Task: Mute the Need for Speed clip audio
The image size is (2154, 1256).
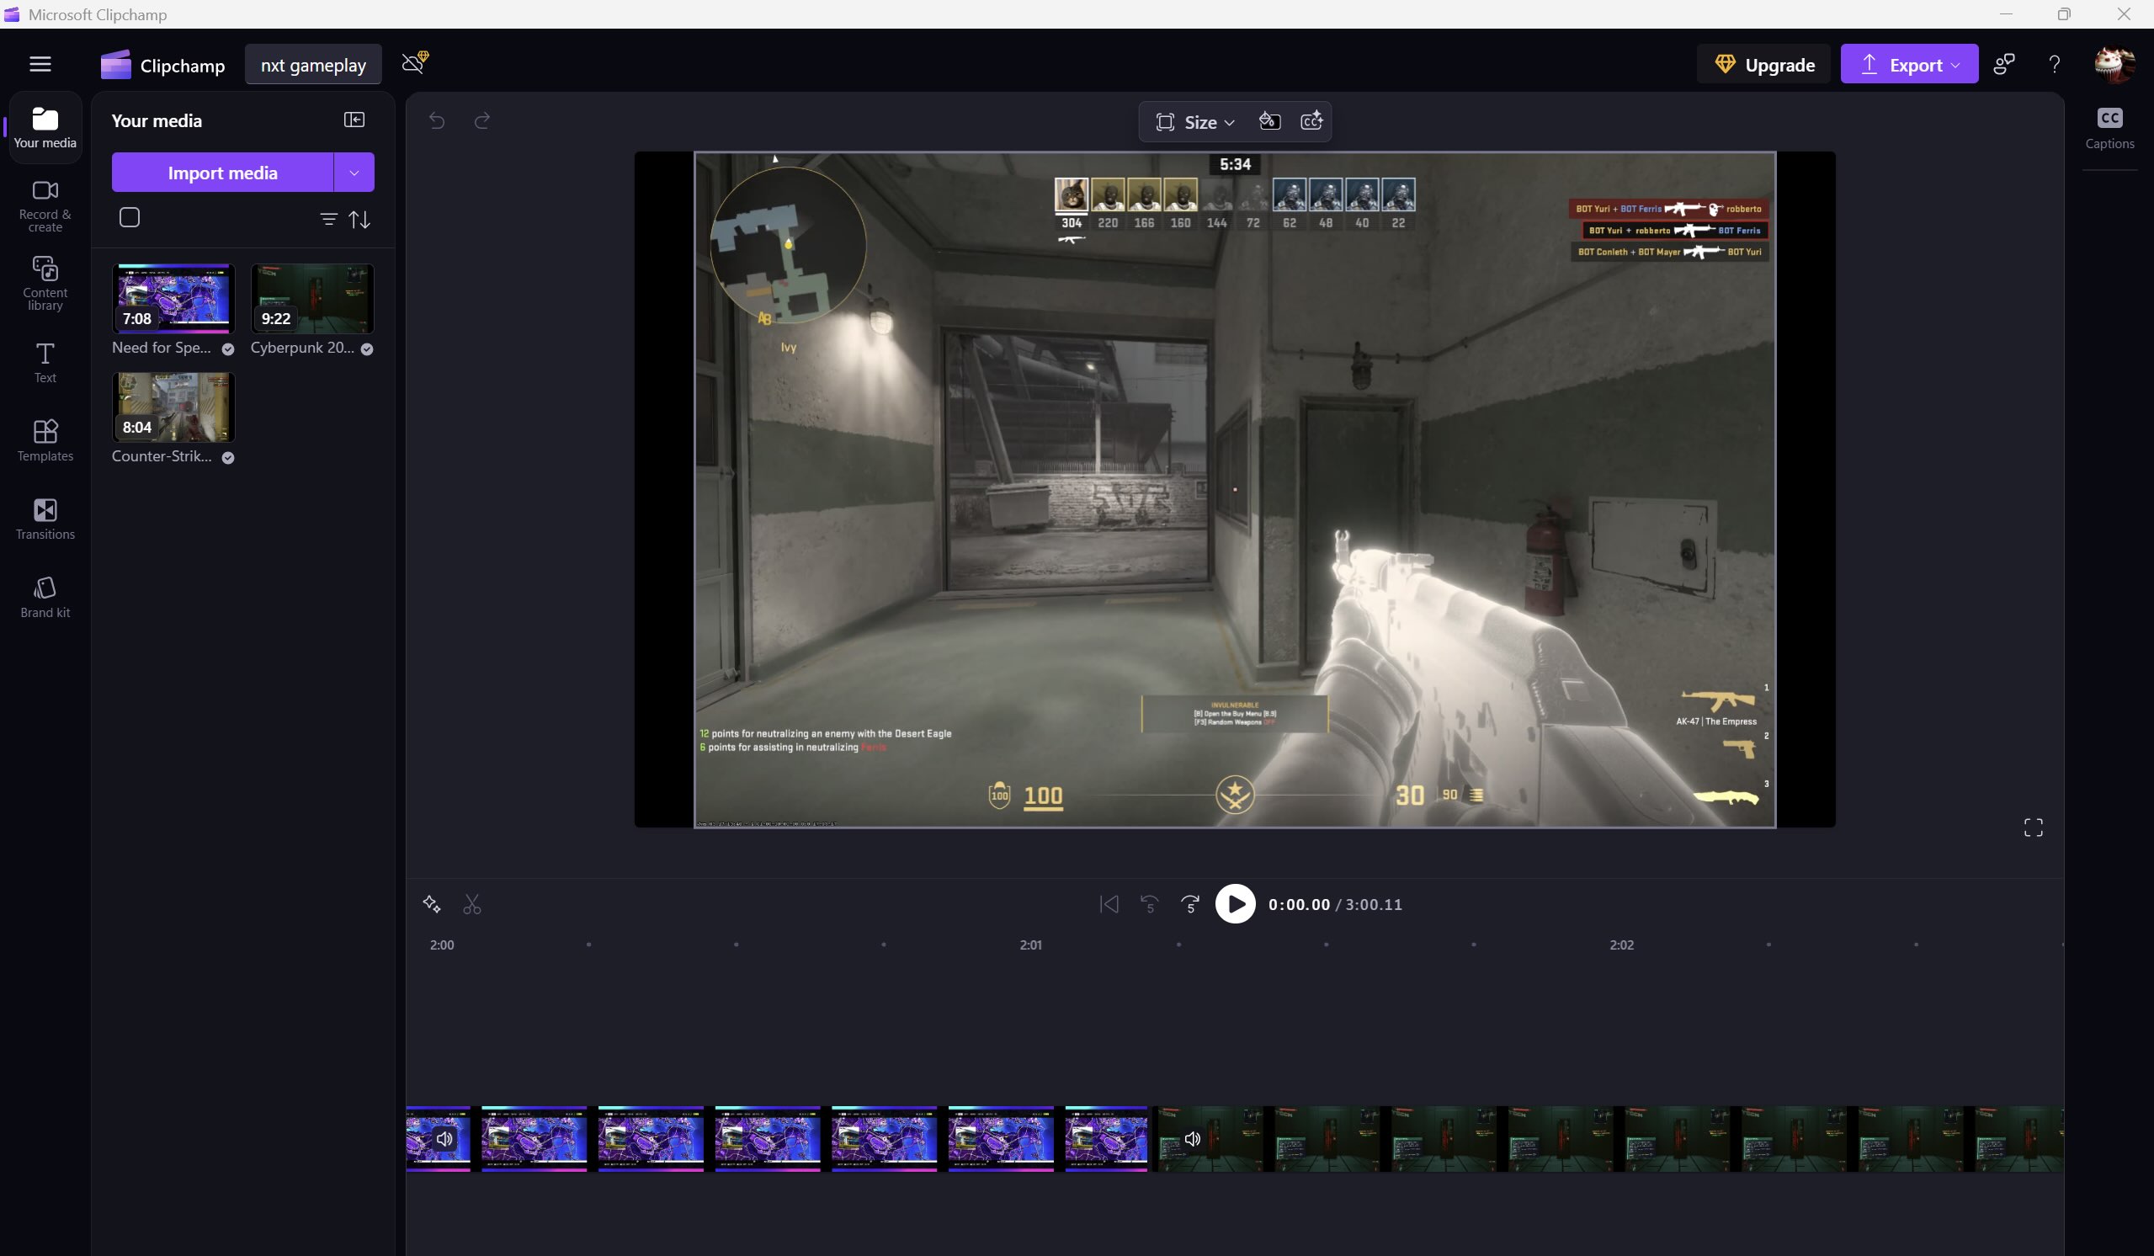Action: click(x=444, y=1138)
